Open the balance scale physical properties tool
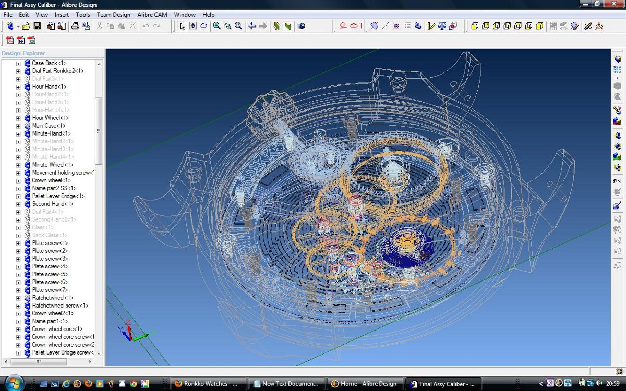The width and height of the screenshot is (626, 391). pos(442,26)
